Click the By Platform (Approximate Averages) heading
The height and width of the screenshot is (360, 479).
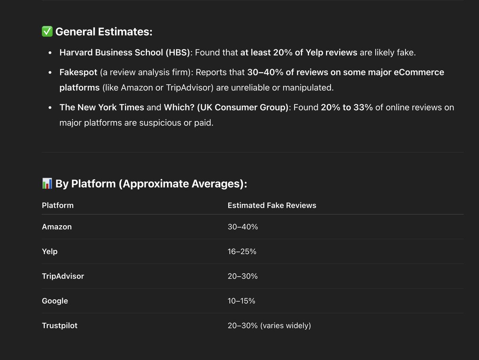click(151, 184)
